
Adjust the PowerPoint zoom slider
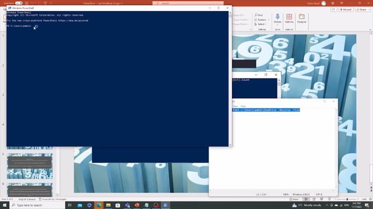pos(347,199)
